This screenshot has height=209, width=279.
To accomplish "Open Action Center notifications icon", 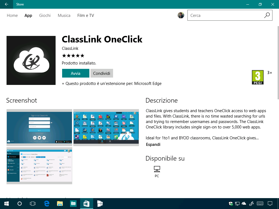I will click(270, 204).
